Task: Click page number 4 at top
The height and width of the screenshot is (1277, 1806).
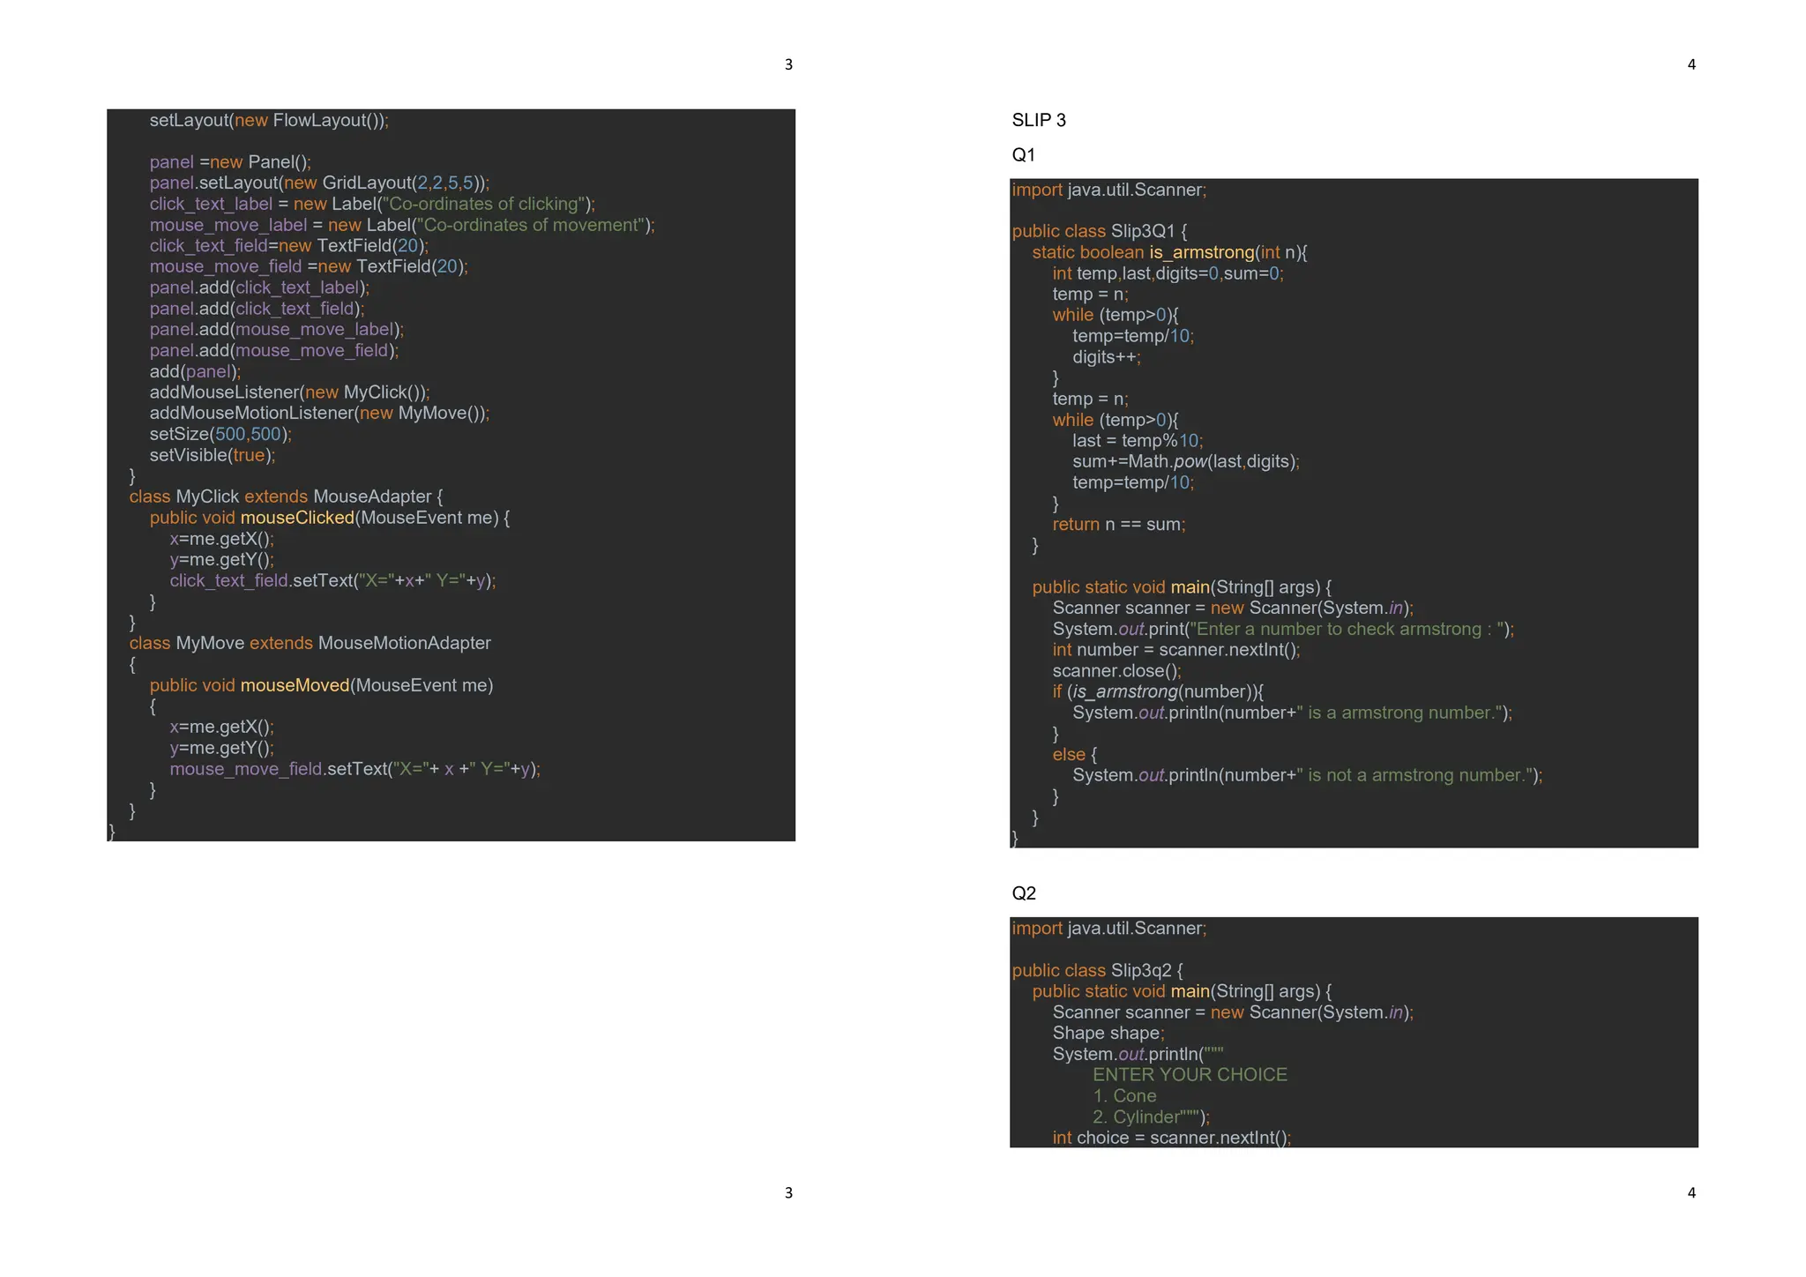Action: point(1690,64)
